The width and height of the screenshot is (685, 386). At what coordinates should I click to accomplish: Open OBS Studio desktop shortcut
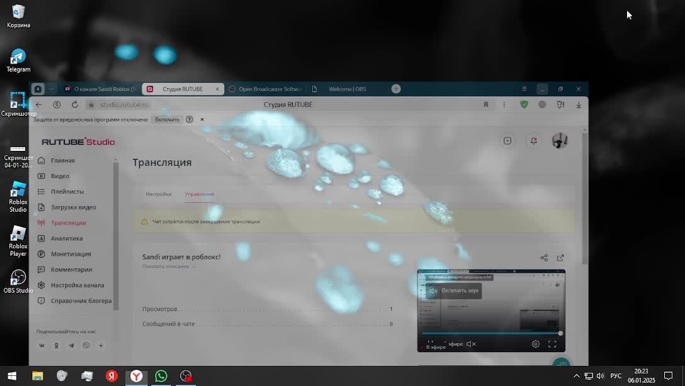tap(18, 281)
